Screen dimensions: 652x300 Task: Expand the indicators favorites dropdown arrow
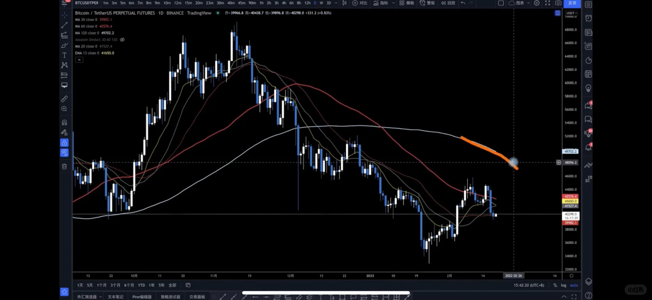(x=394, y=3)
